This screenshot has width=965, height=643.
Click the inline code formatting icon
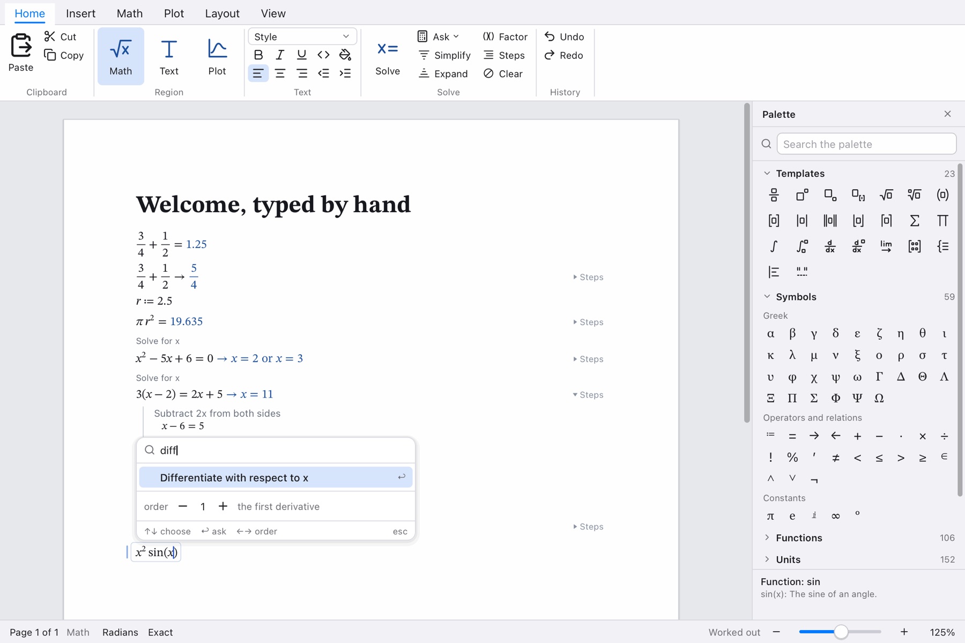(x=323, y=55)
